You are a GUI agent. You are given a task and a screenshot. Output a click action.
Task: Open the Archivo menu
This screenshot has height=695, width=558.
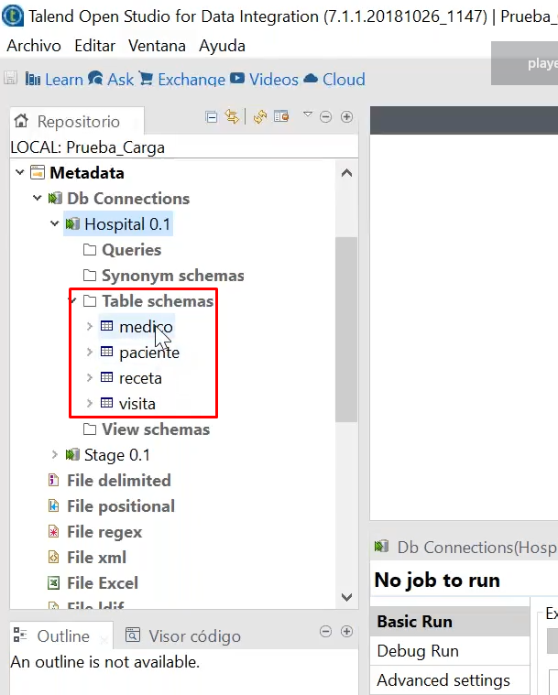click(x=34, y=46)
